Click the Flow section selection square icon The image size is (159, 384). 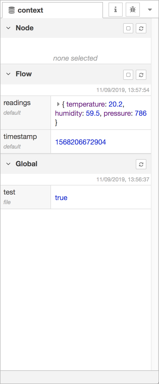coord(128,75)
